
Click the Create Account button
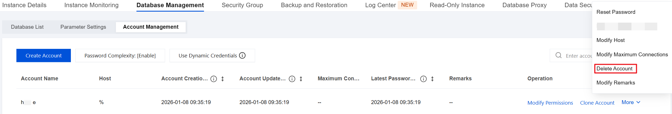pyautogui.click(x=44, y=55)
